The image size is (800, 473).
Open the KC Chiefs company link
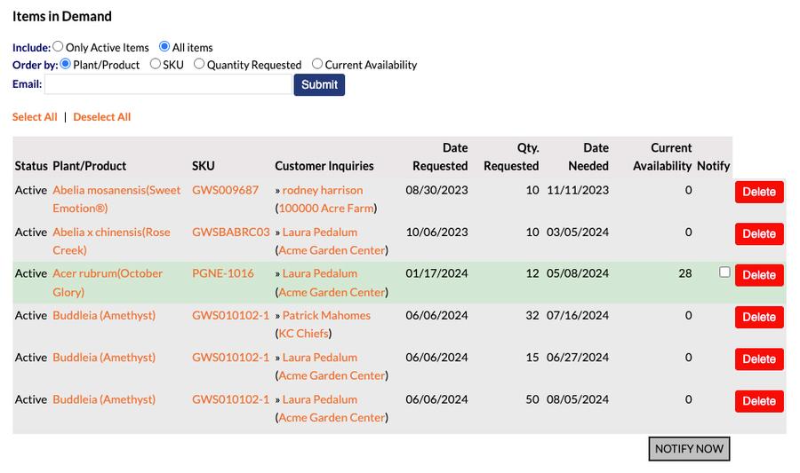click(304, 334)
